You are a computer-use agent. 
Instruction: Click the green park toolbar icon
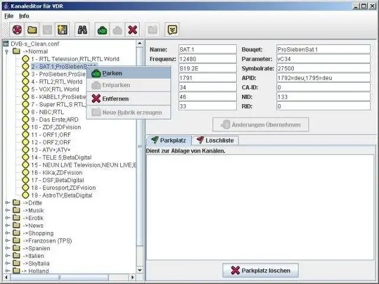coord(102,30)
